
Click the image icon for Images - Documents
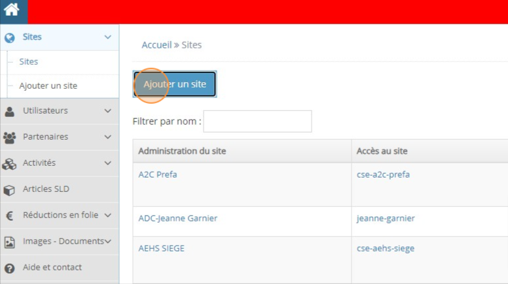tap(9, 242)
